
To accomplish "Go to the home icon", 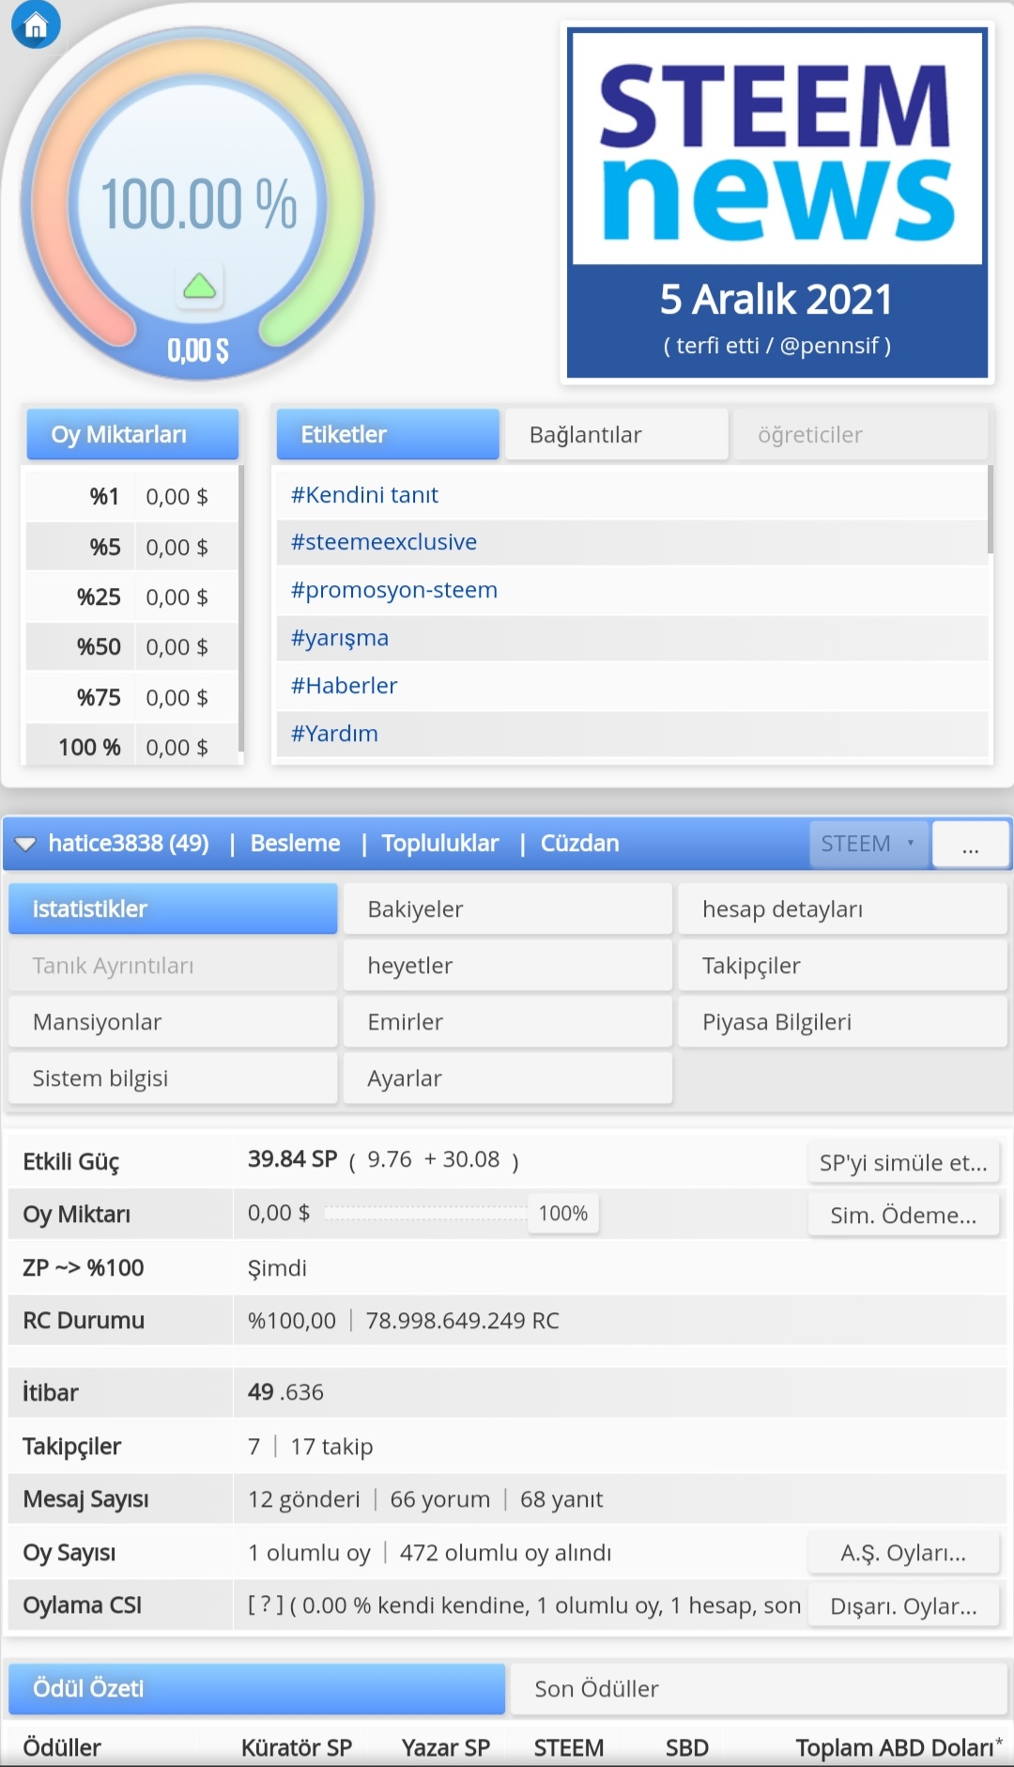I will 36,25.
